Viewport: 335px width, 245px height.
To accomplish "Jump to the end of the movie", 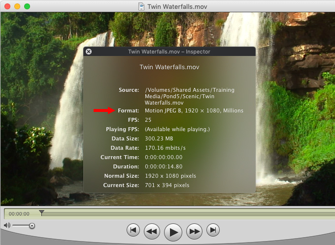I will point(213,230).
